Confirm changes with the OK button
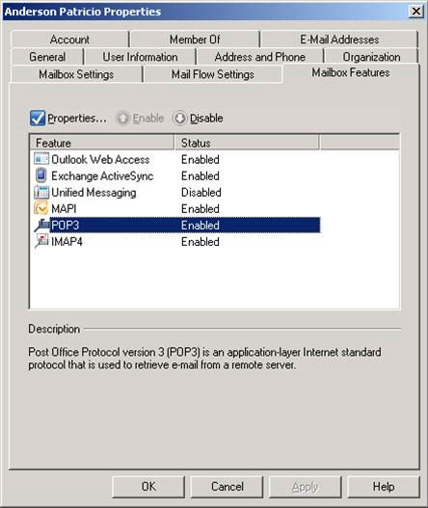This screenshot has width=428, height=508. click(148, 487)
